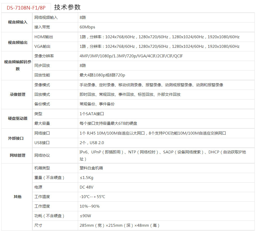The width and height of the screenshot is (256, 235).
Task: Select the 10%--90% value
Action: coord(90,206)
